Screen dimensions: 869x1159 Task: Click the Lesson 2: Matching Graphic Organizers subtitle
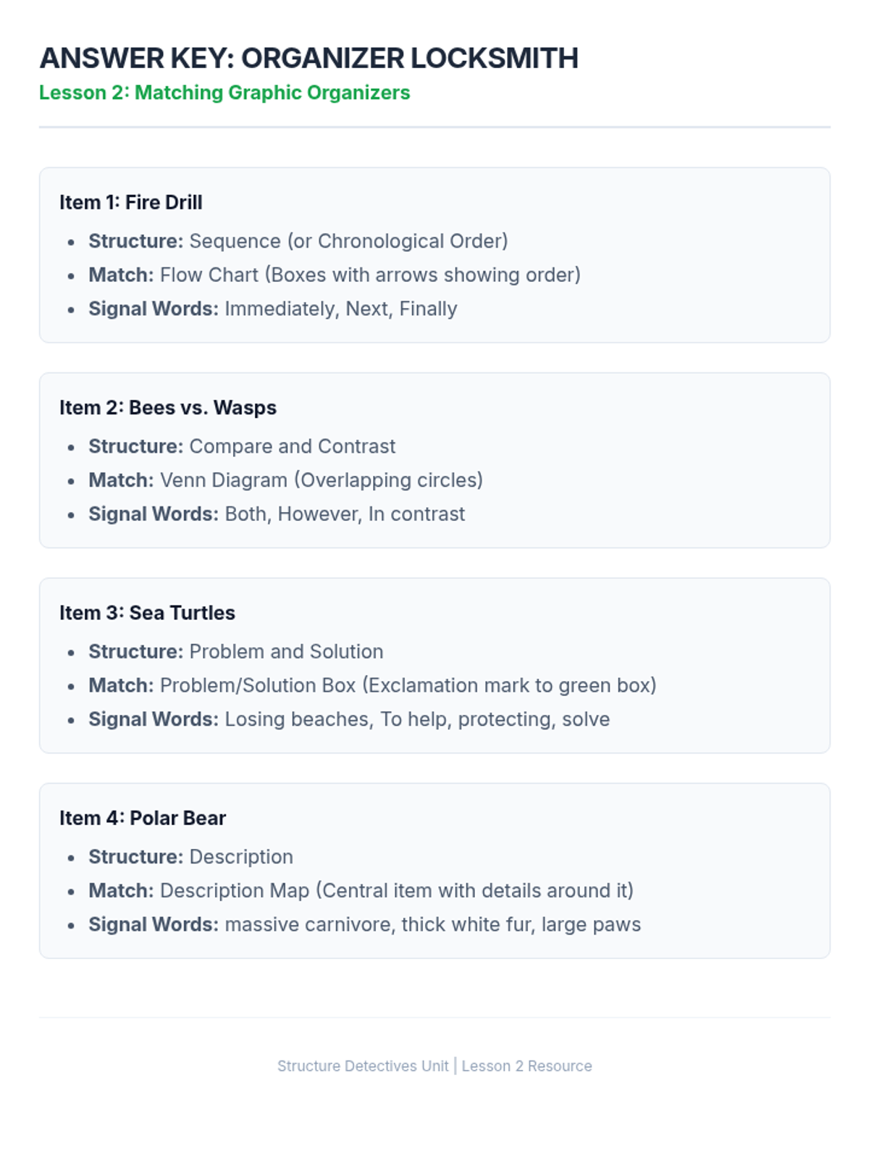(224, 93)
